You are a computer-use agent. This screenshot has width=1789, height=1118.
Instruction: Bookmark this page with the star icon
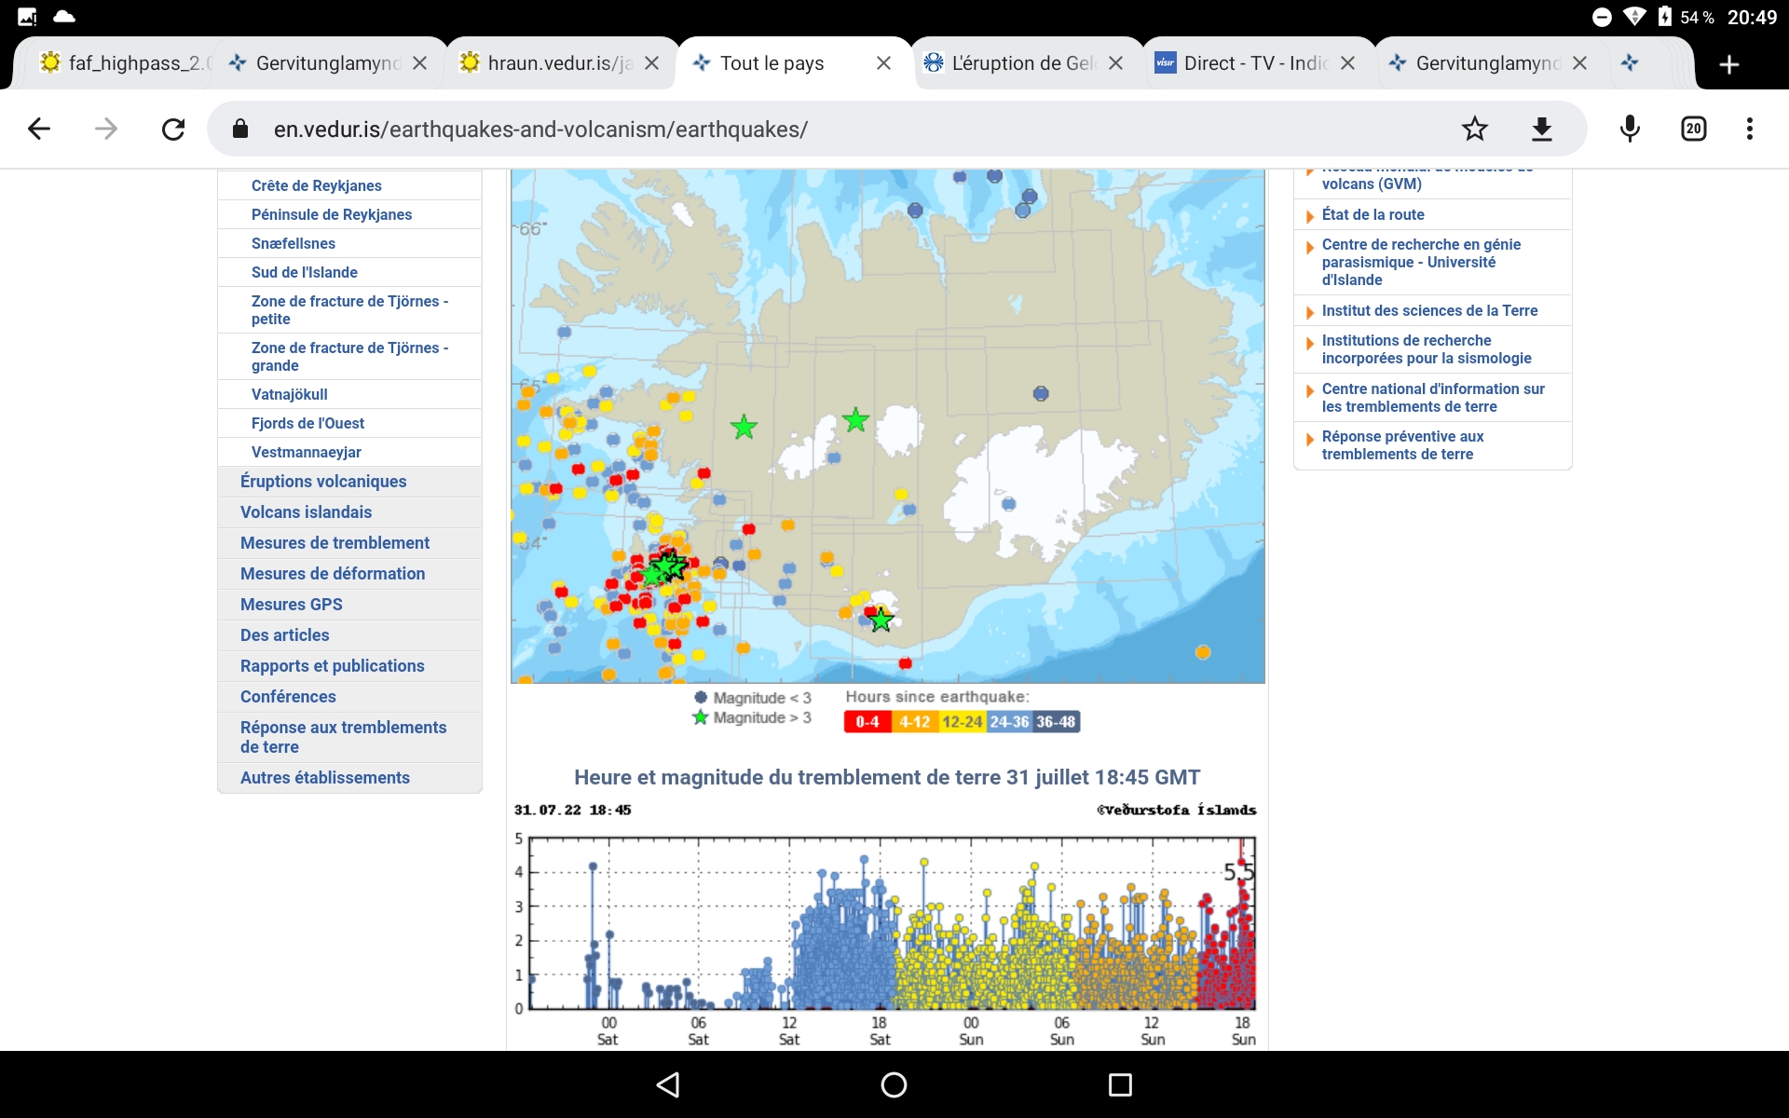point(1474,129)
